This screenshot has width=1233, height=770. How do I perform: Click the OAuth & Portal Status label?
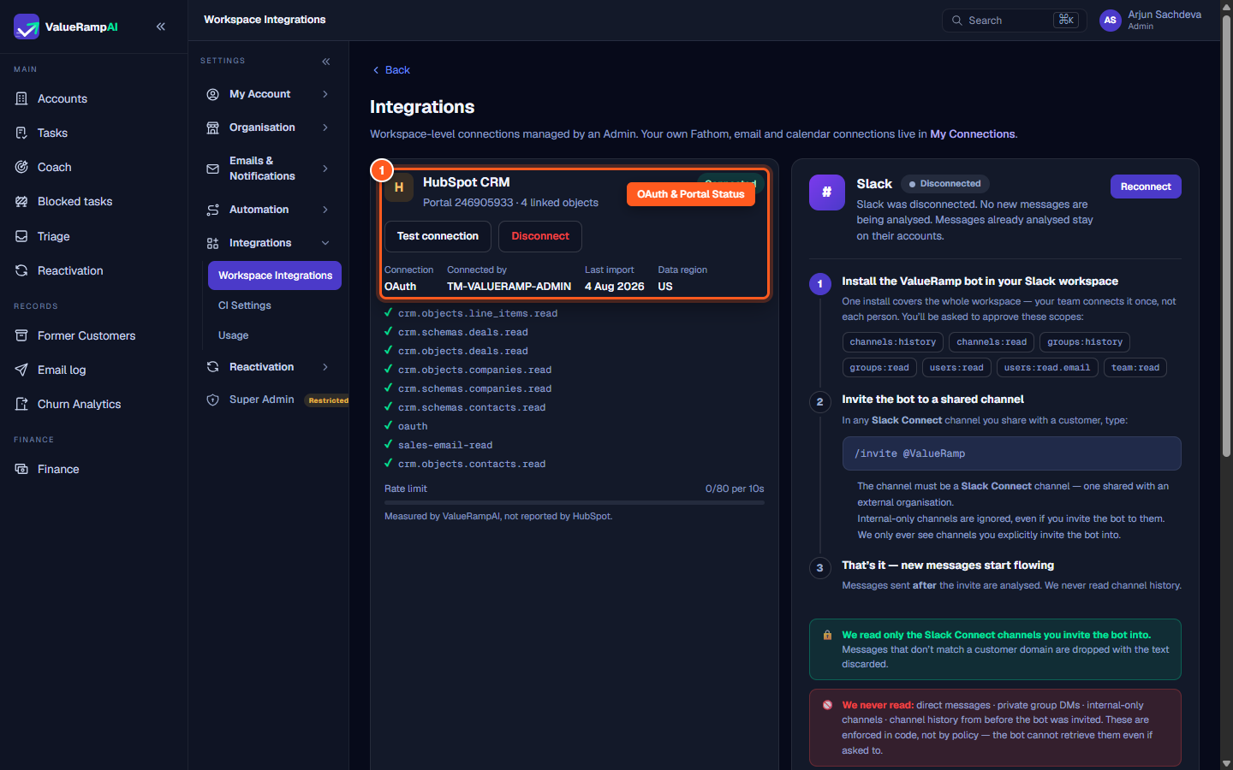(x=691, y=194)
